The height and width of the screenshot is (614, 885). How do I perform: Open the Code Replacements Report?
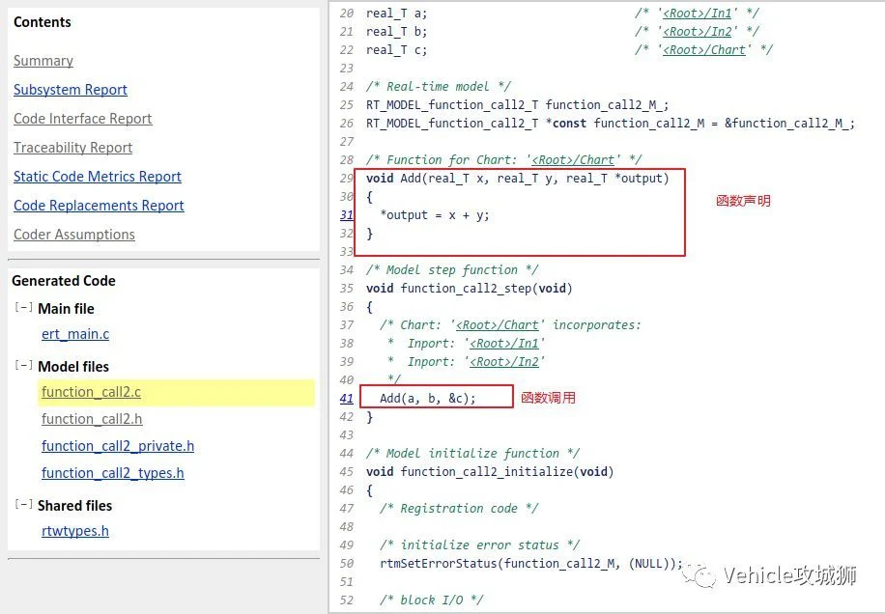pyautogui.click(x=99, y=206)
